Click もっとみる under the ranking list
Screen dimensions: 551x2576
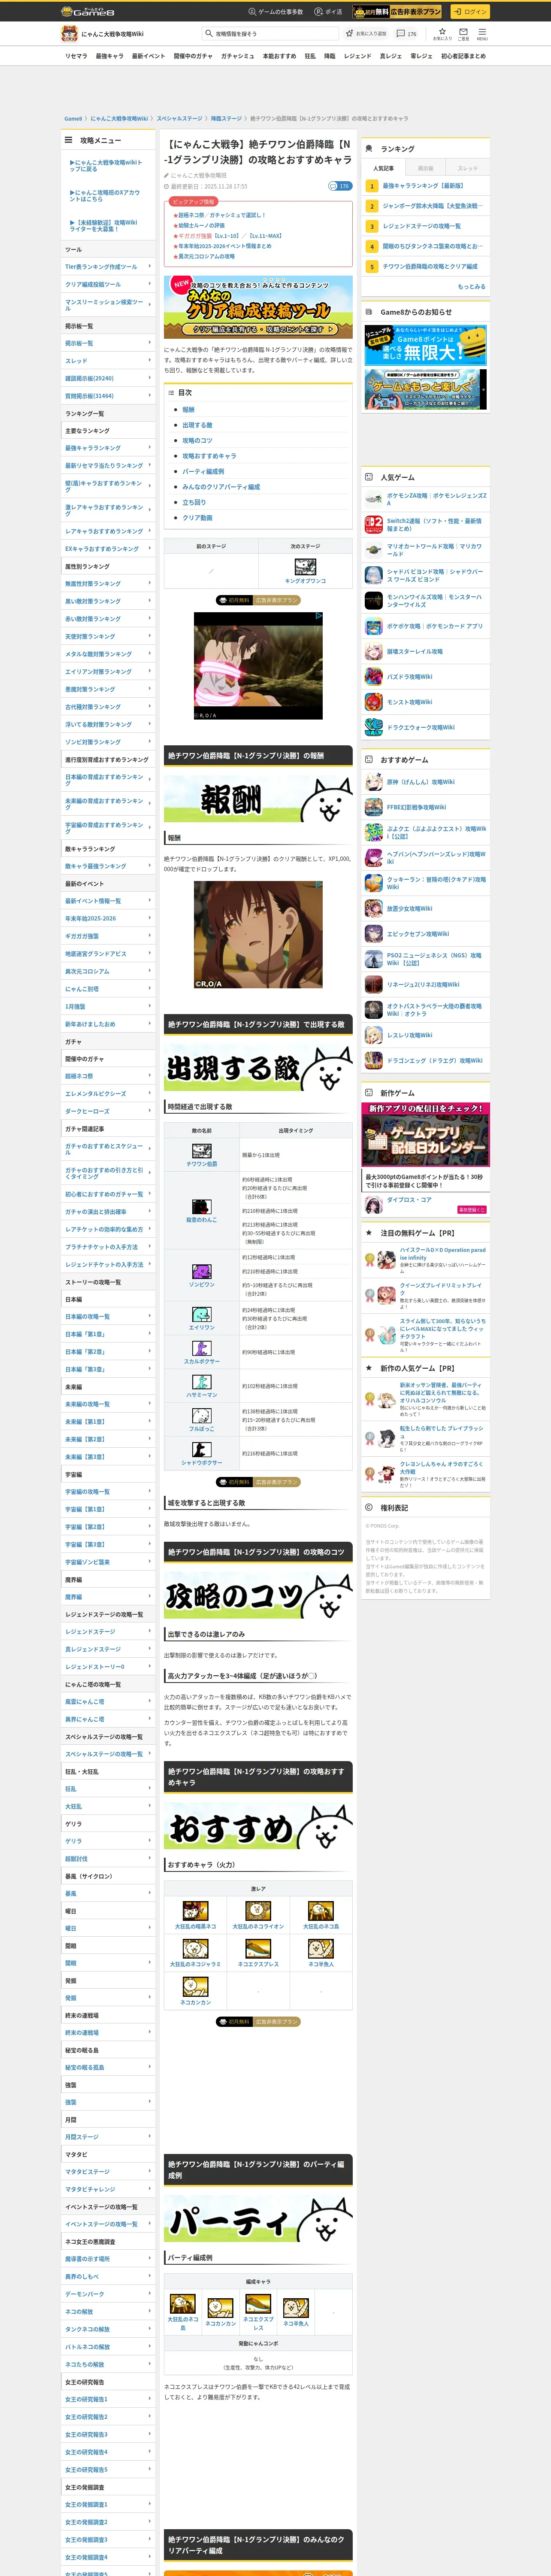point(472,287)
